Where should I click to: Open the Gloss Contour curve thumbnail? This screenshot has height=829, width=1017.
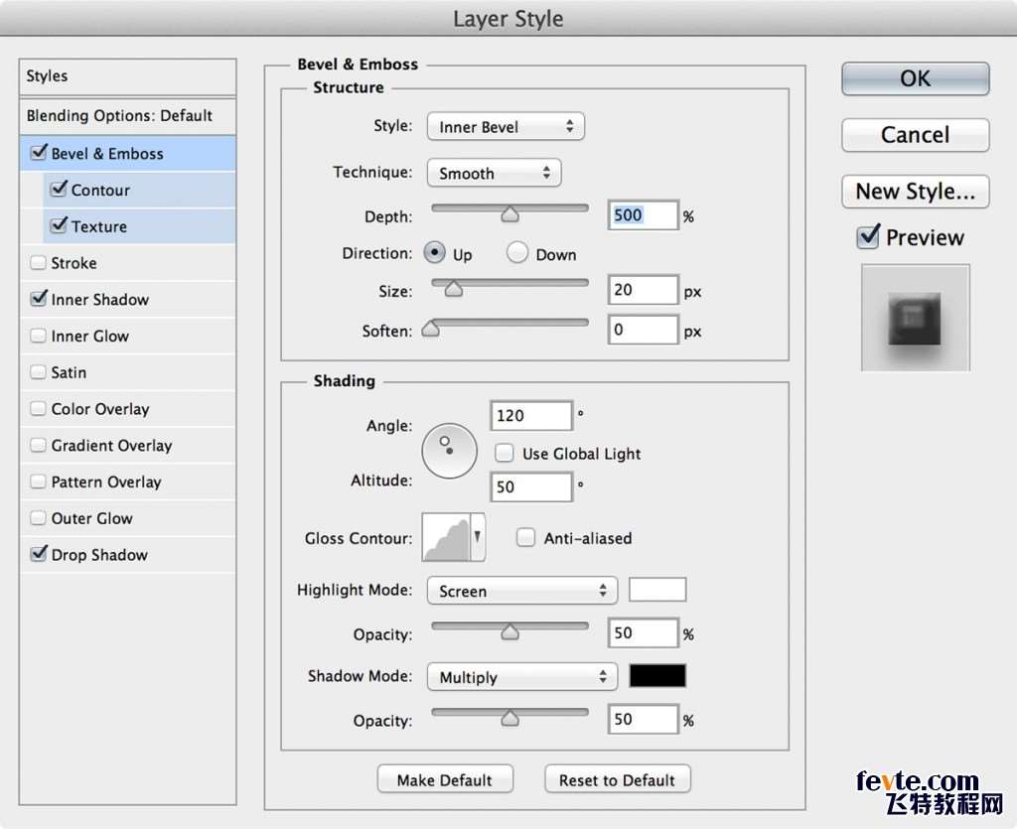tap(446, 537)
